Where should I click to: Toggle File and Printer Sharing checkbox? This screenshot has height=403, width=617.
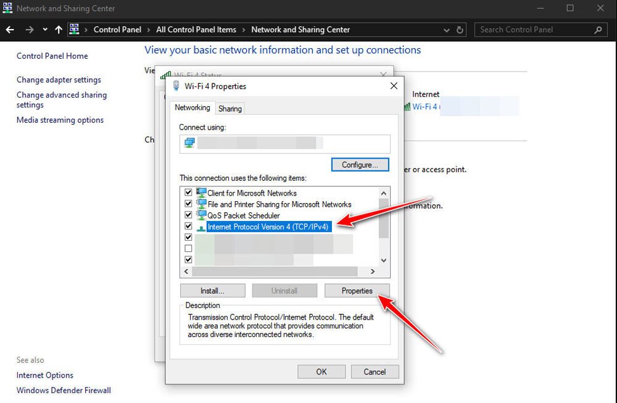(188, 204)
